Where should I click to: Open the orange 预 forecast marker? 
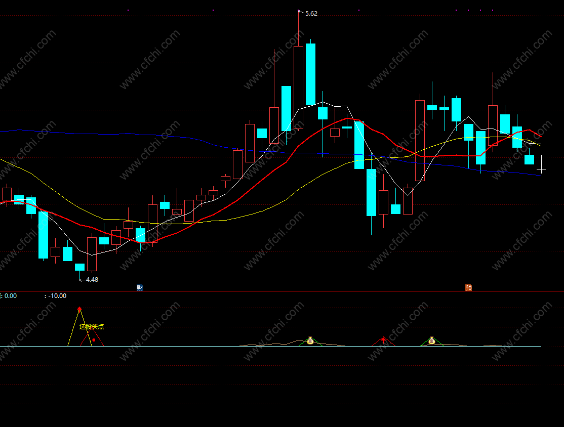[468, 287]
